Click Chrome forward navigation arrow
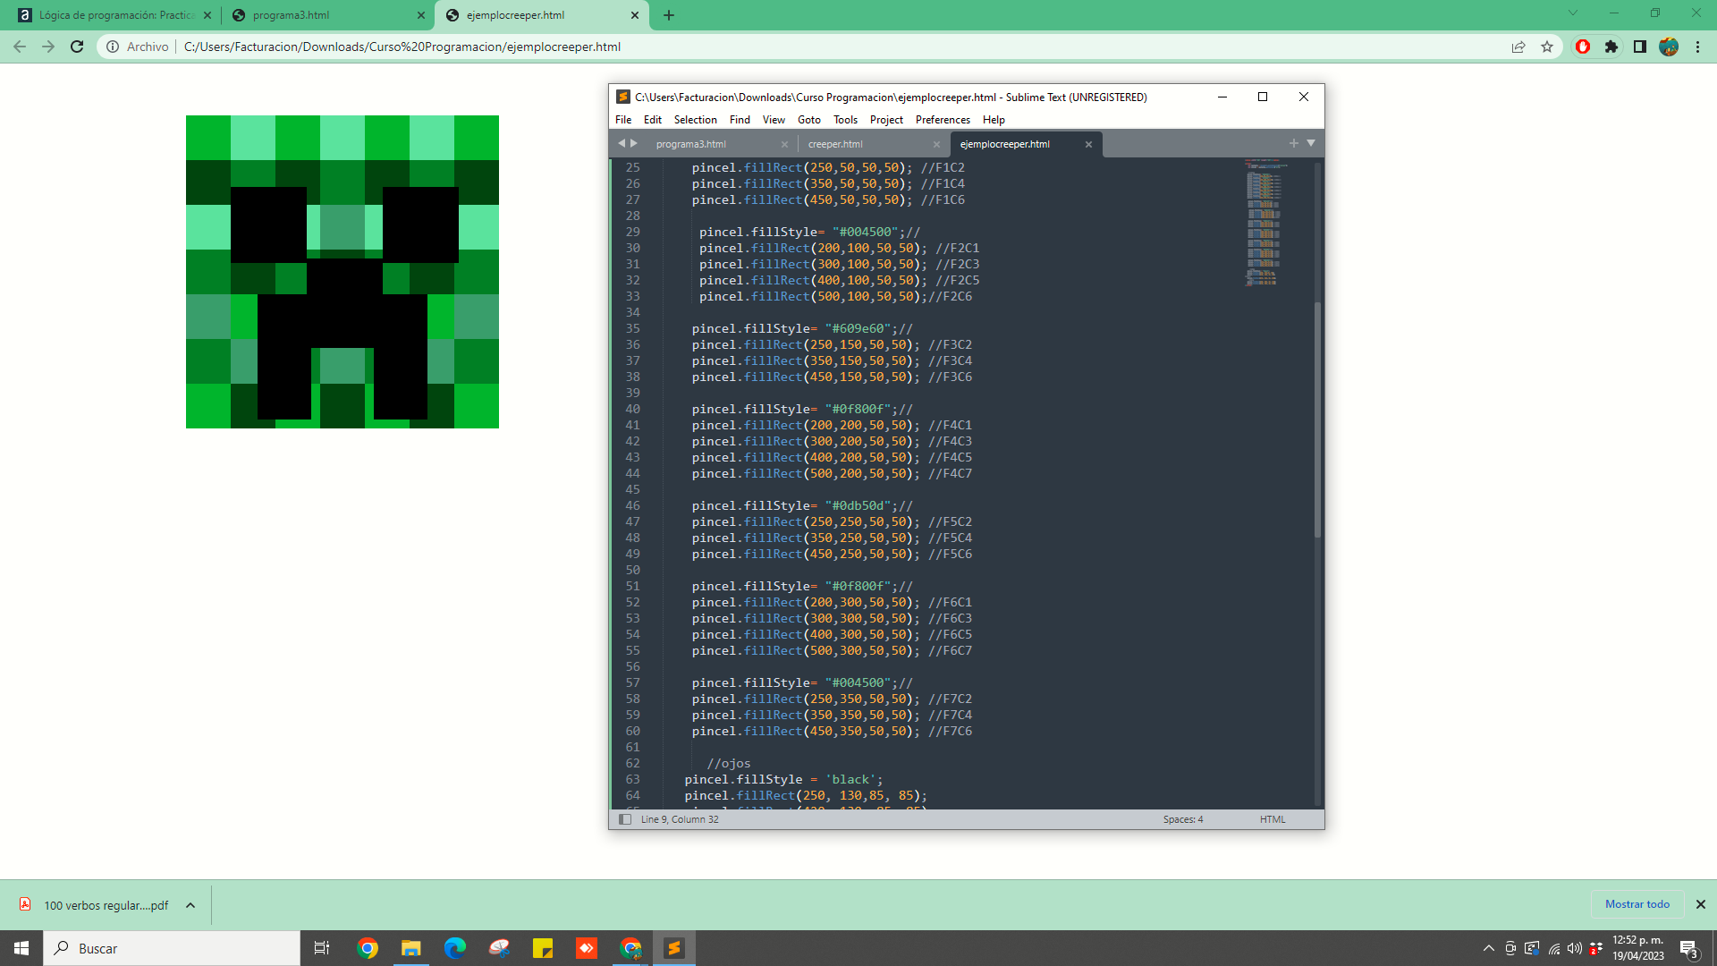Screen dimensions: 1717x966 (48, 47)
